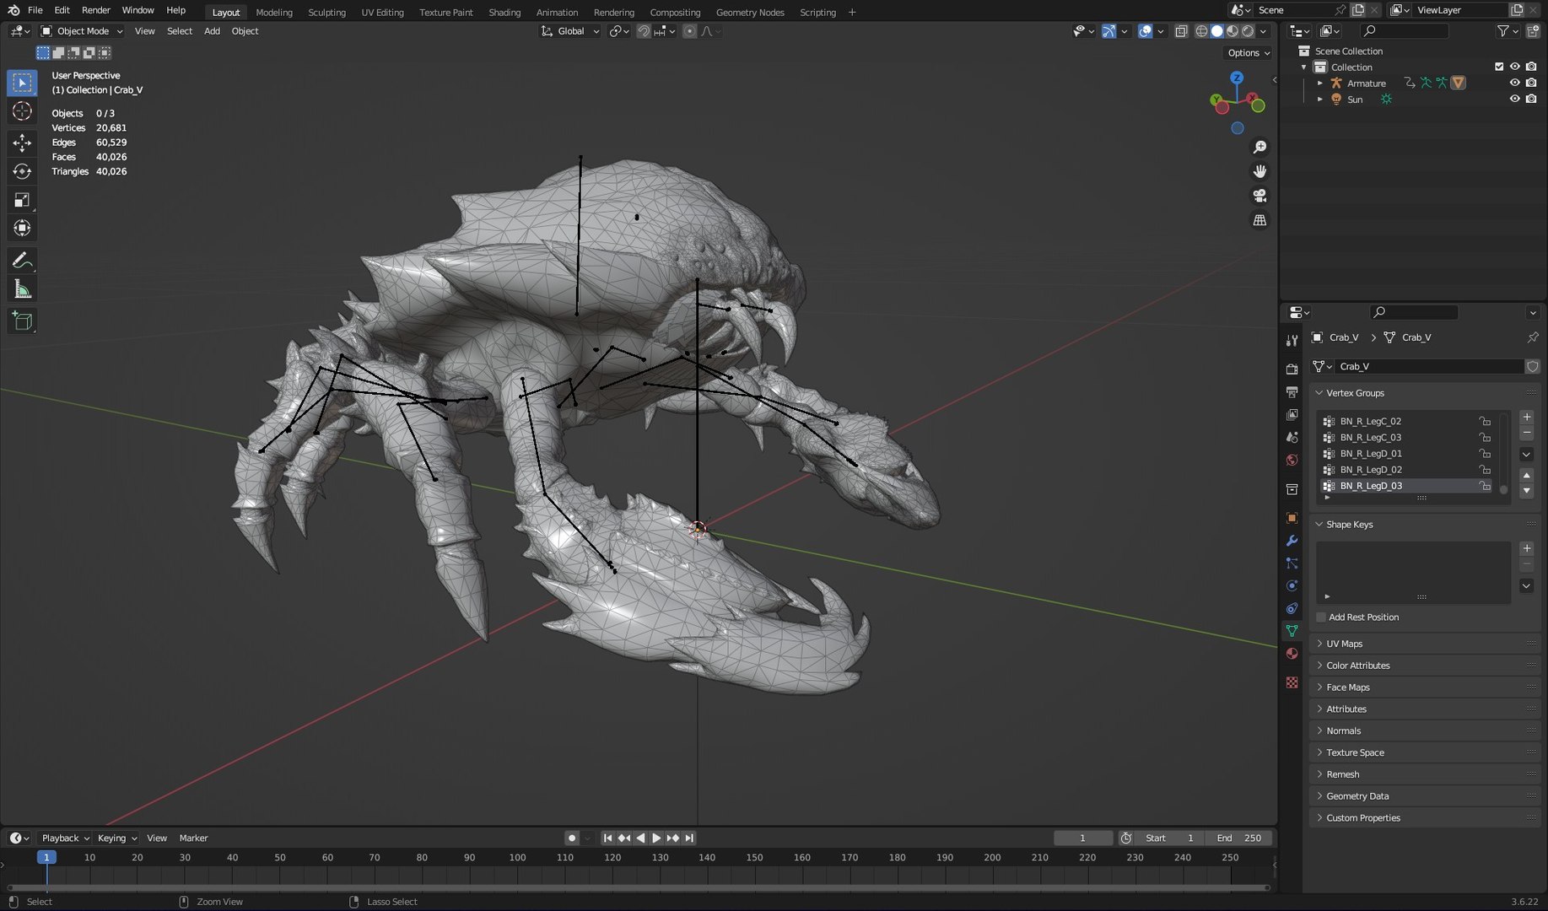Viewport: 1548px width, 911px height.
Task: Activate the Cursor tool
Action: pyautogui.click(x=23, y=111)
